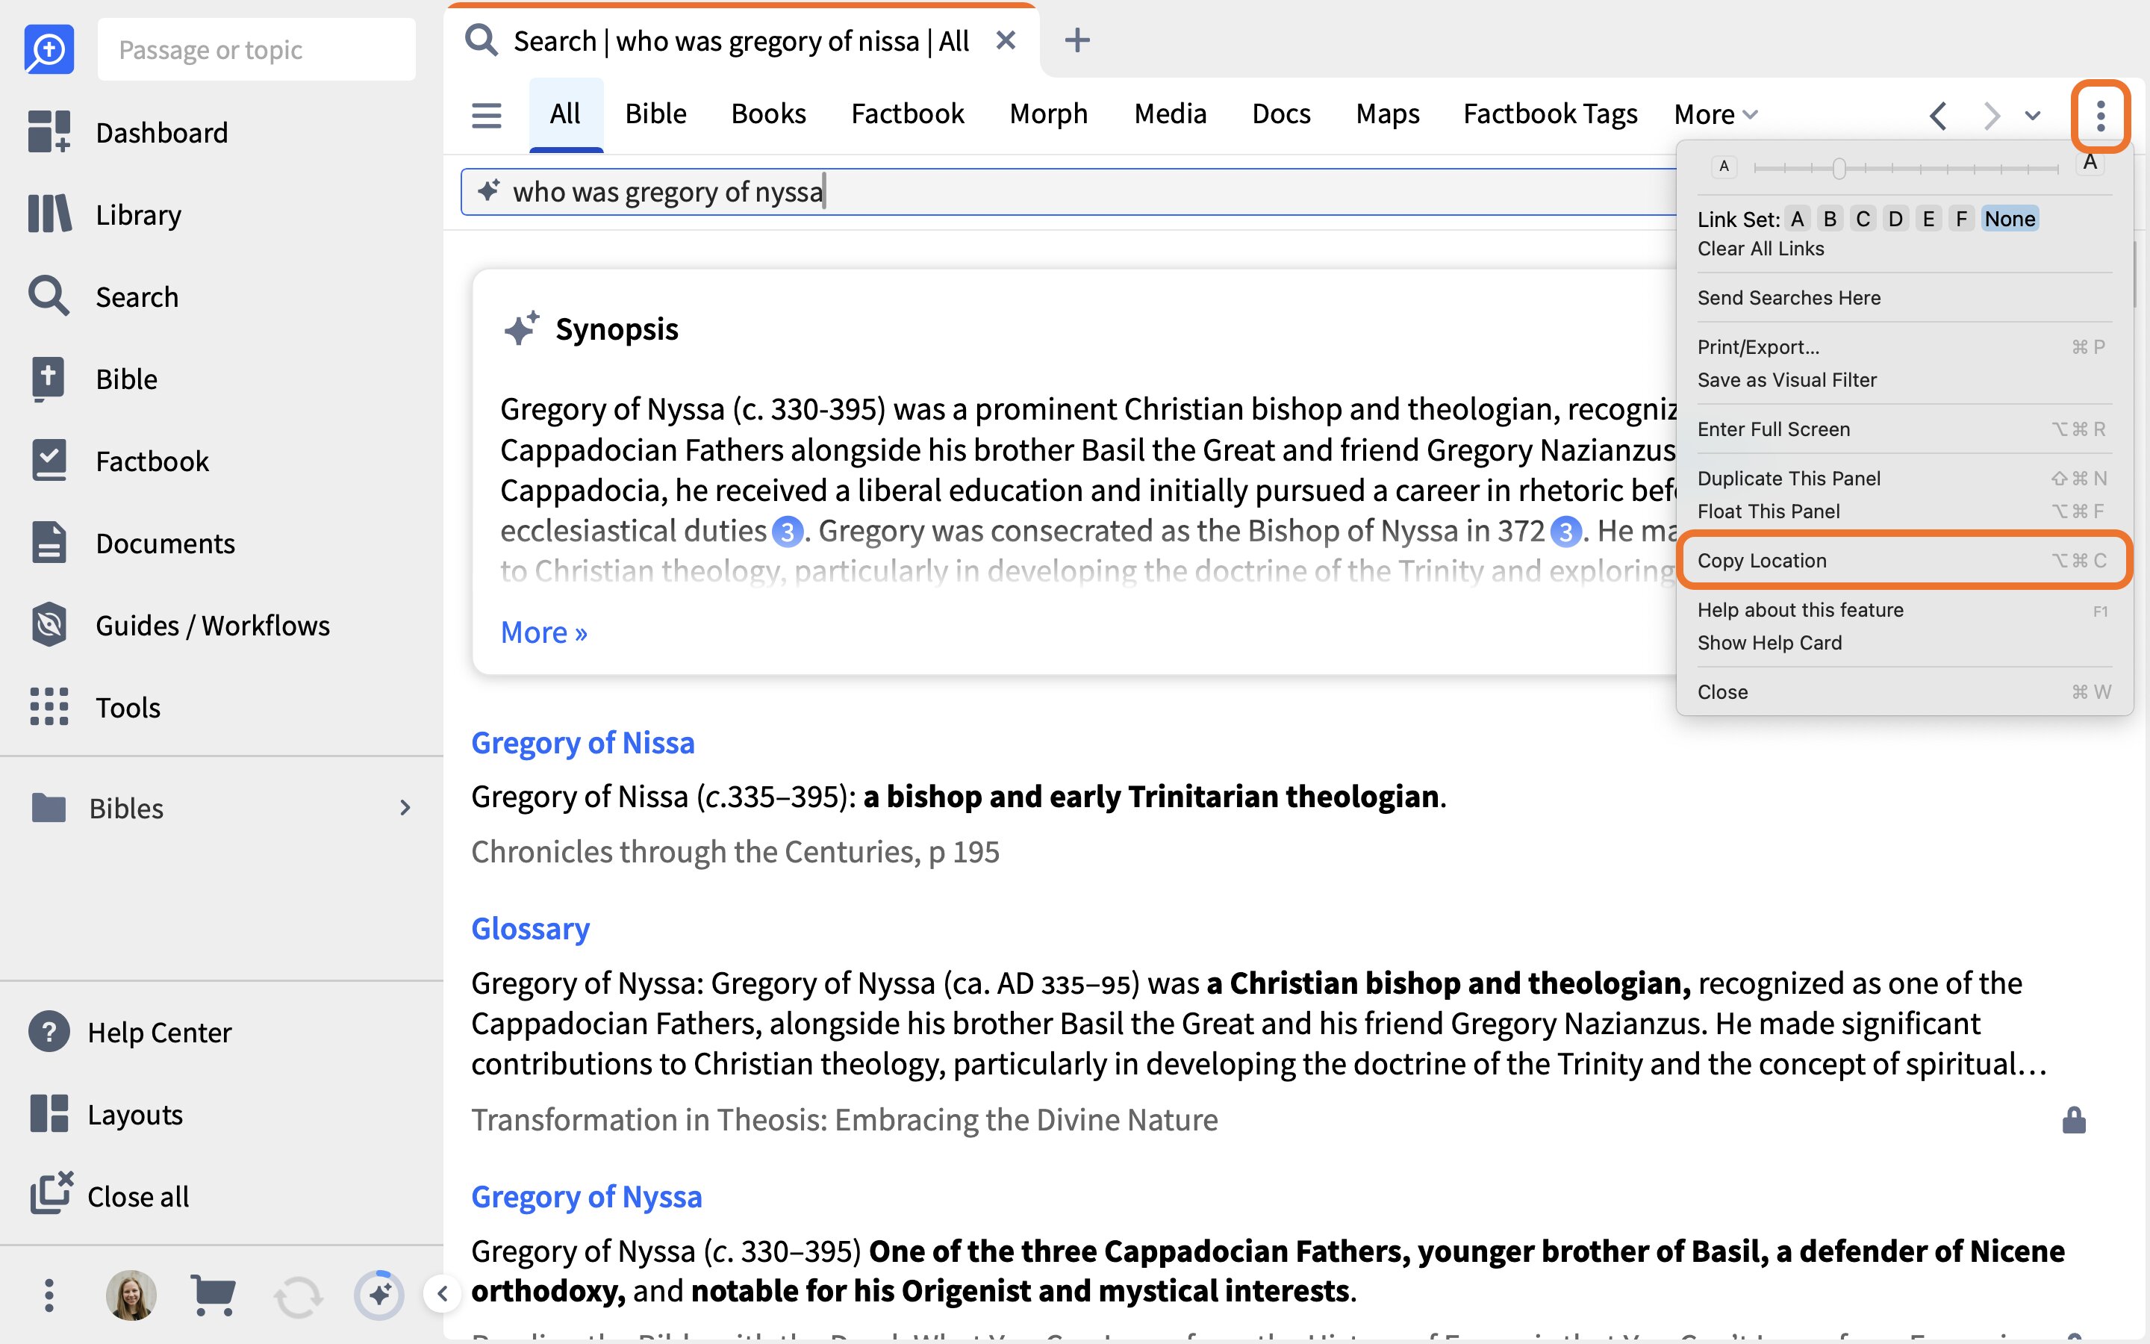The height and width of the screenshot is (1344, 2150).
Task: Switch to the Factbook search tab
Action: 907,113
